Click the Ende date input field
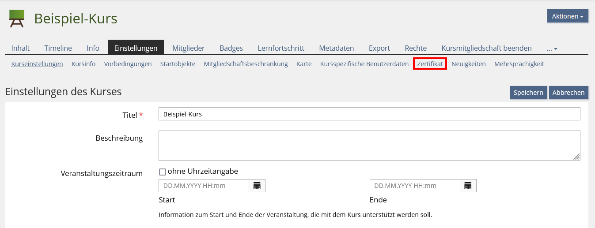The height and width of the screenshot is (228, 595). click(415, 186)
